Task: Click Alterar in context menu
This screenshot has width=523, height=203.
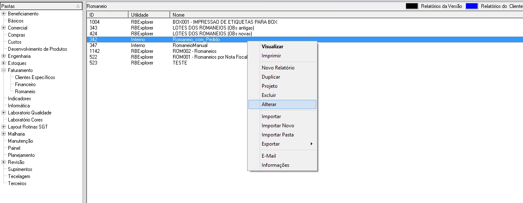Action: click(269, 104)
